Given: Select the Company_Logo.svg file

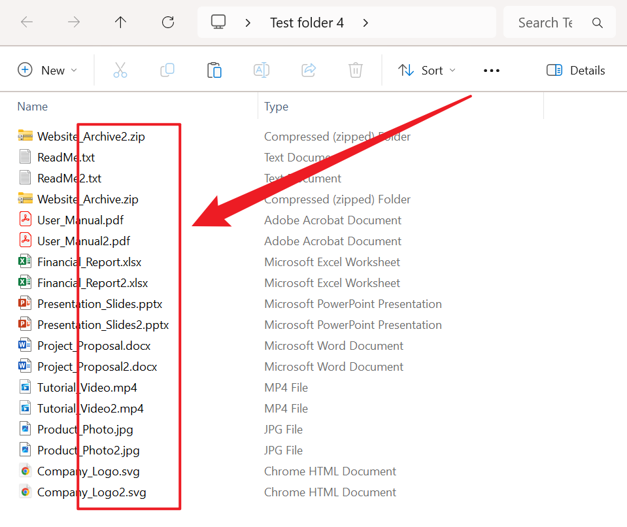Looking at the screenshot, I should point(88,471).
